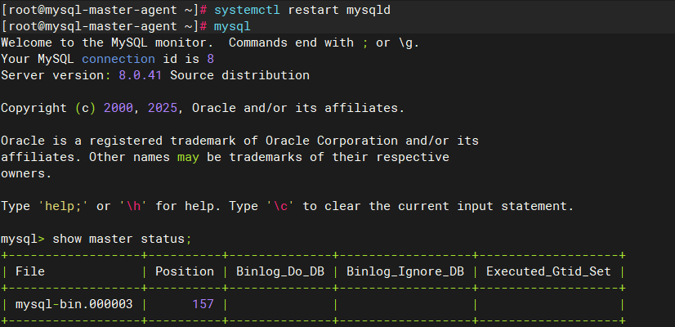Click the 'Source distribution' text

(x=239, y=75)
